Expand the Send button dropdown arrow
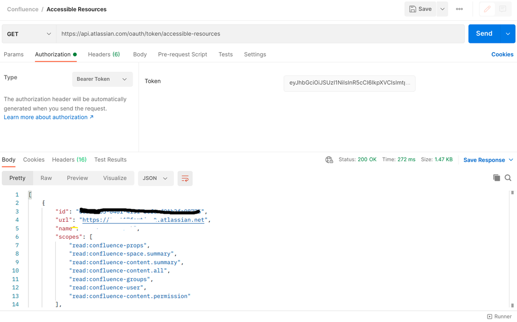The height and width of the screenshot is (322, 517). click(x=508, y=34)
